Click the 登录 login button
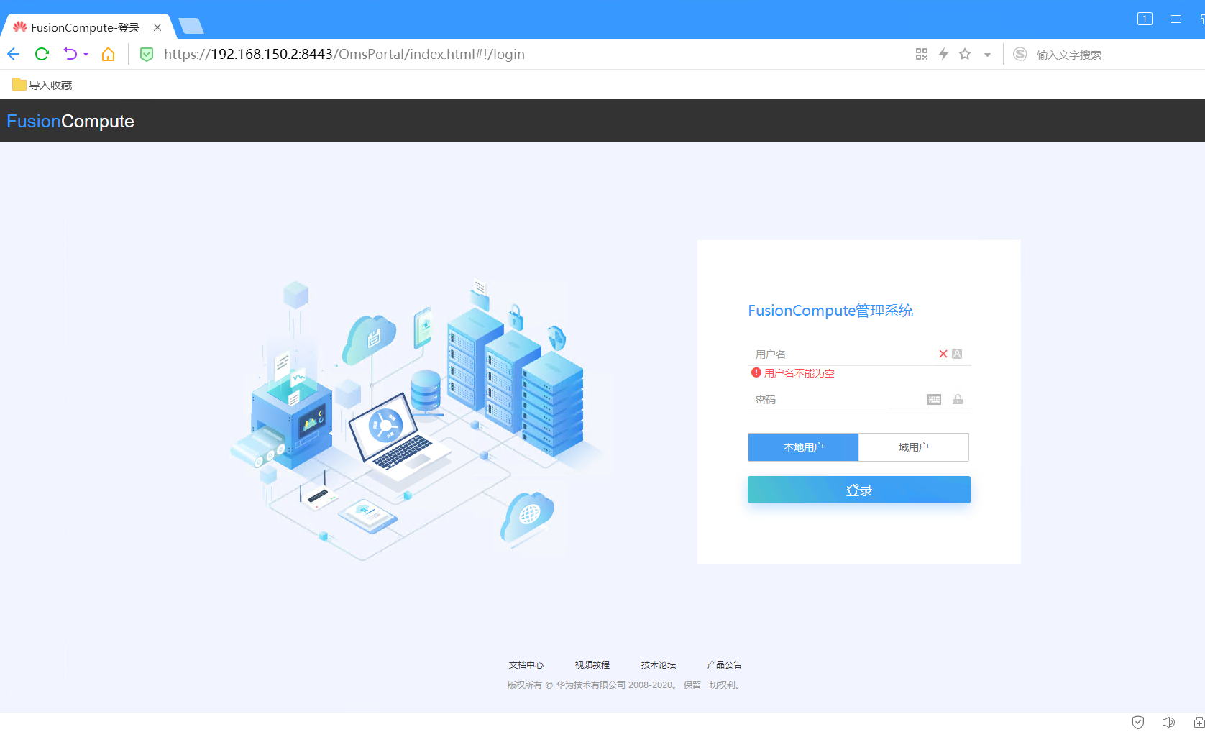The height and width of the screenshot is (732, 1205). tap(859, 490)
